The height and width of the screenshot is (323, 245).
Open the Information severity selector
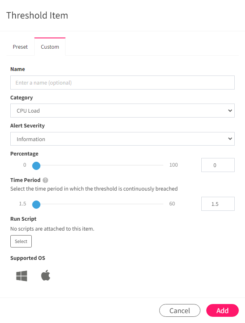(x=122, y=139)
